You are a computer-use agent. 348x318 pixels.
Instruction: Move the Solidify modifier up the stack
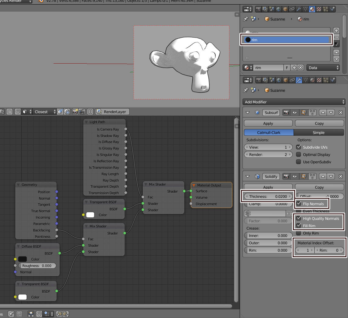point(323,177)
